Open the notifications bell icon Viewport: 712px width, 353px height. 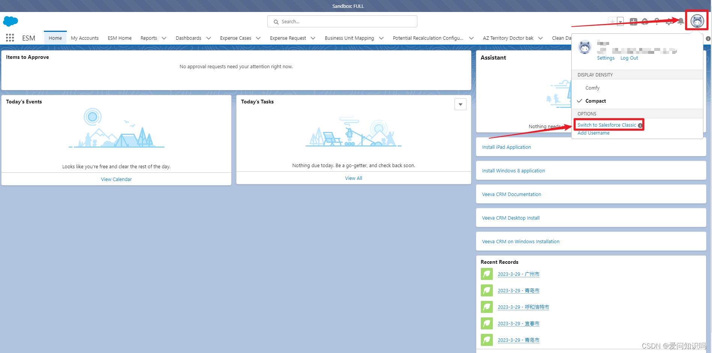pos(681,21)
